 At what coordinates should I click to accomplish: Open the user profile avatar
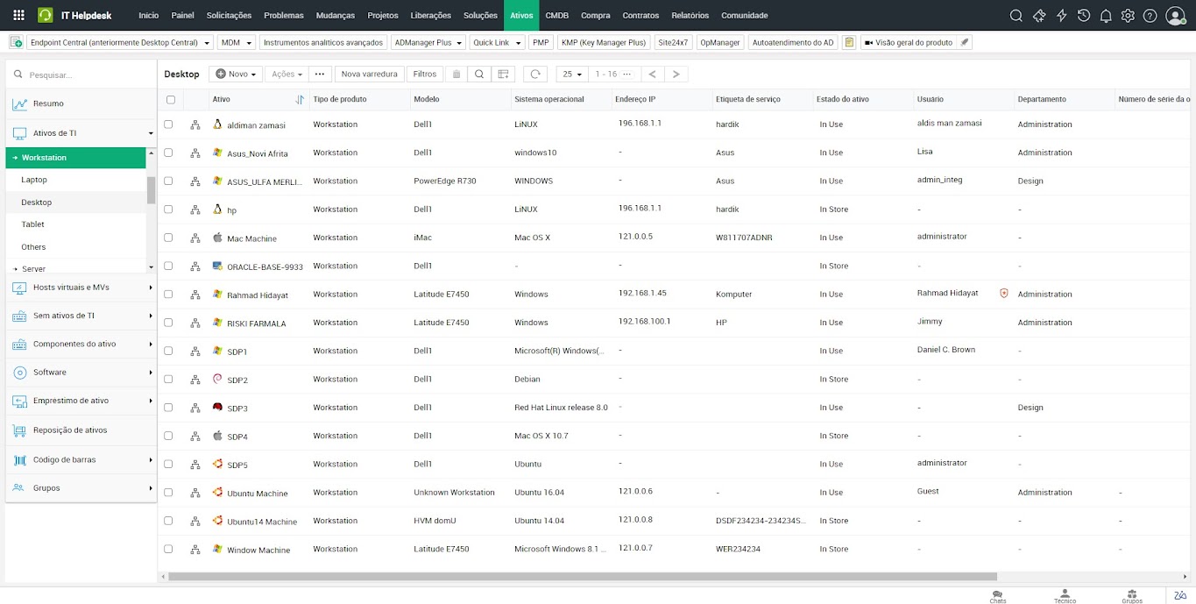tap(1175, 15)
